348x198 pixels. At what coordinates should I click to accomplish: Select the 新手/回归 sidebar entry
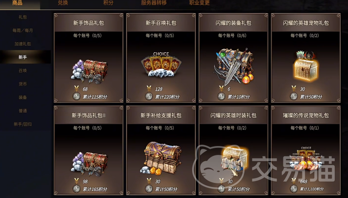click(23, 124)
